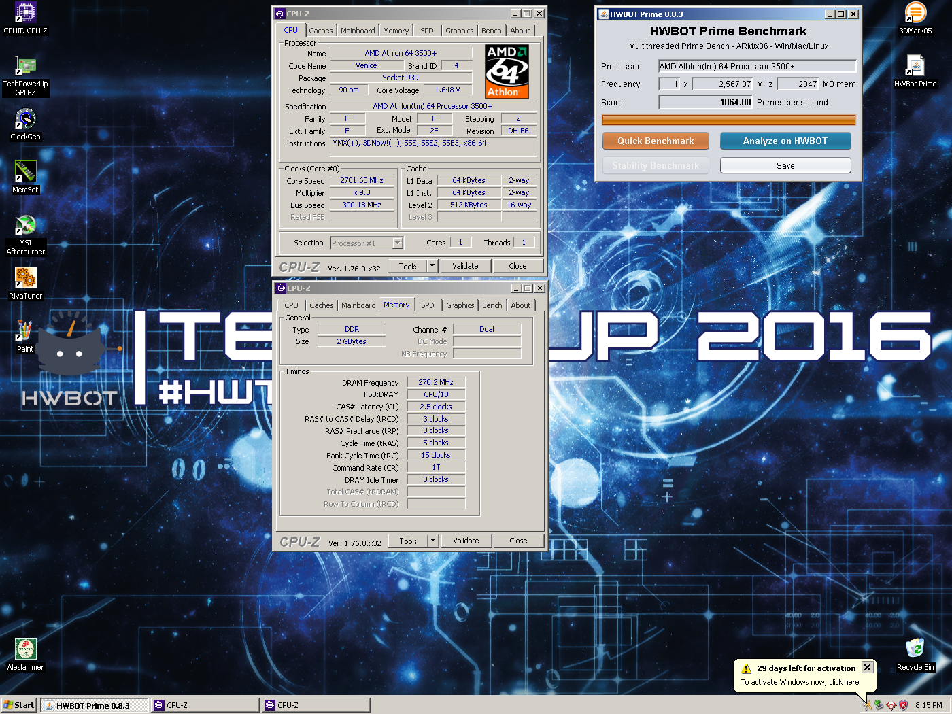Open the Recycle Bin
The height and width of the screenshot is (714, 952).
click(915, 654)
